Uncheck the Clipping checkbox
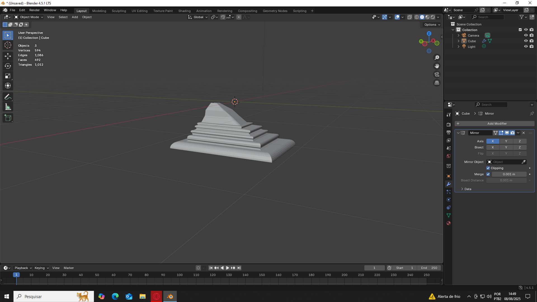Viewport: 537px width, 302px height. click(488, 168)
